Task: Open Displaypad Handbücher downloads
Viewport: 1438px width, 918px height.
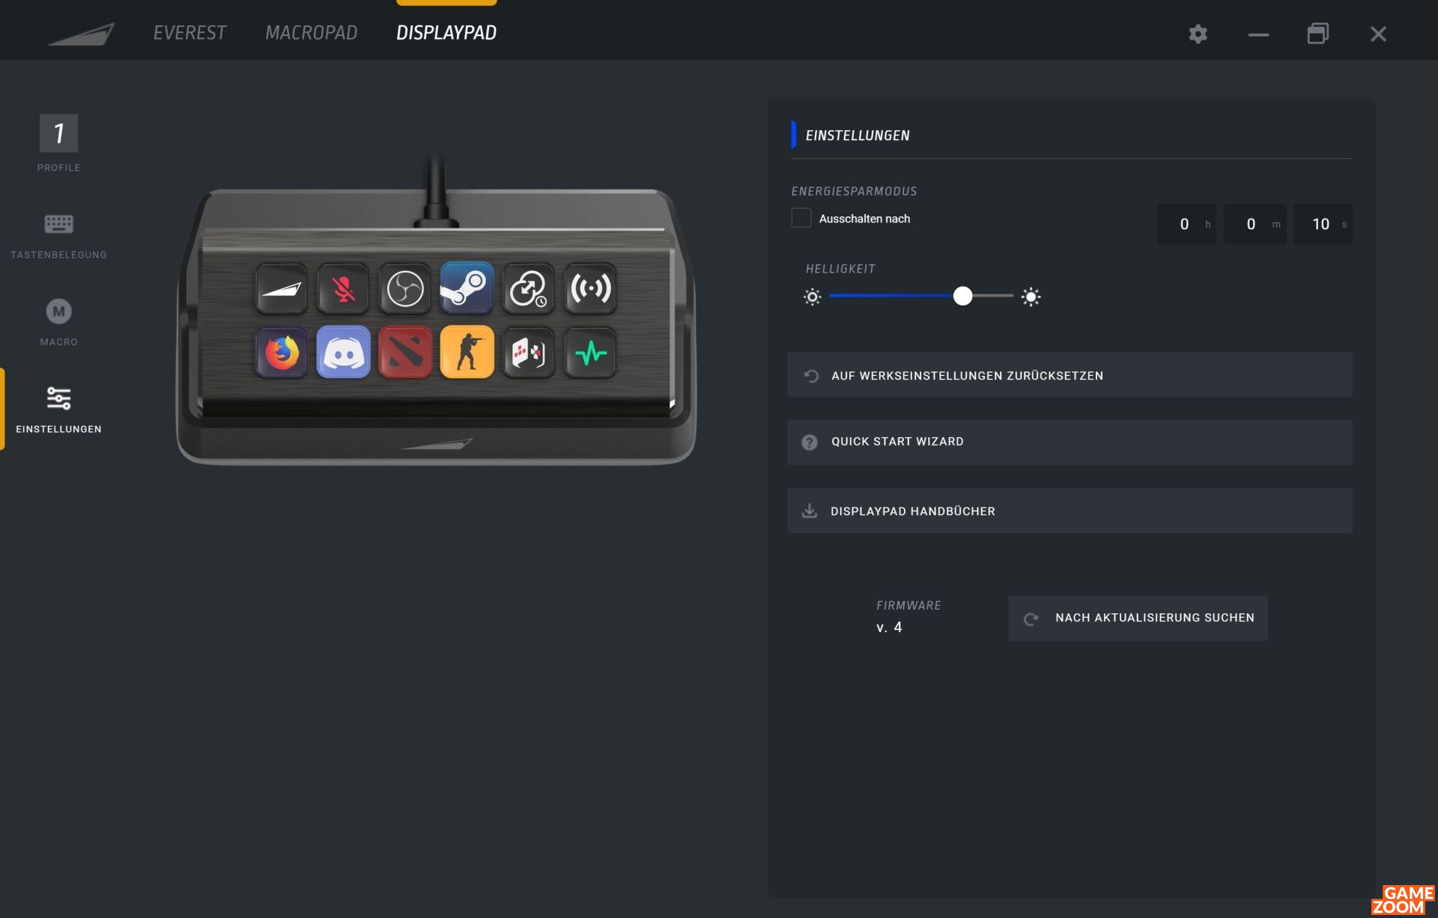Action: [1070, 511]
